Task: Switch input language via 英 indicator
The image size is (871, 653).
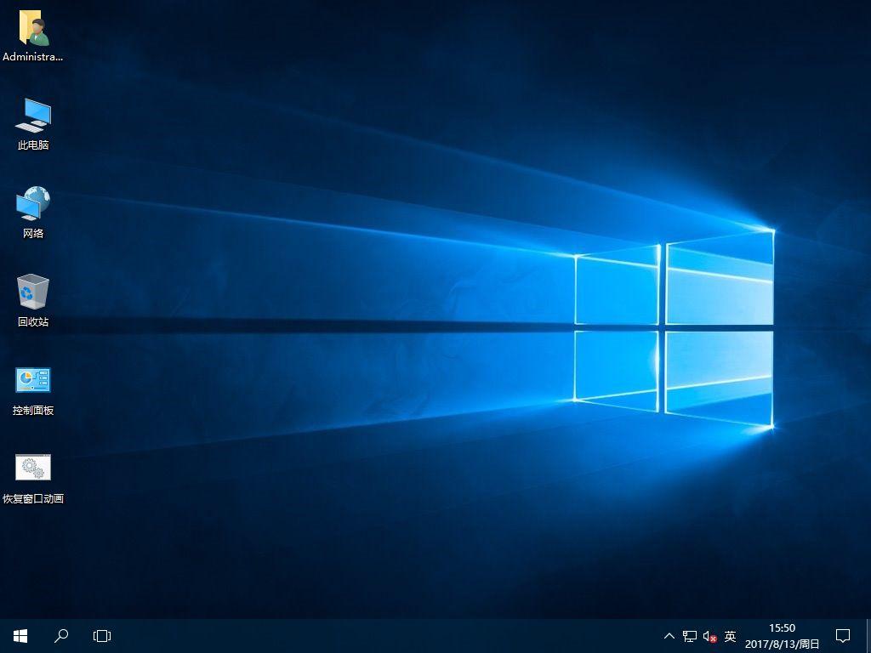Action: click(730, 636)
